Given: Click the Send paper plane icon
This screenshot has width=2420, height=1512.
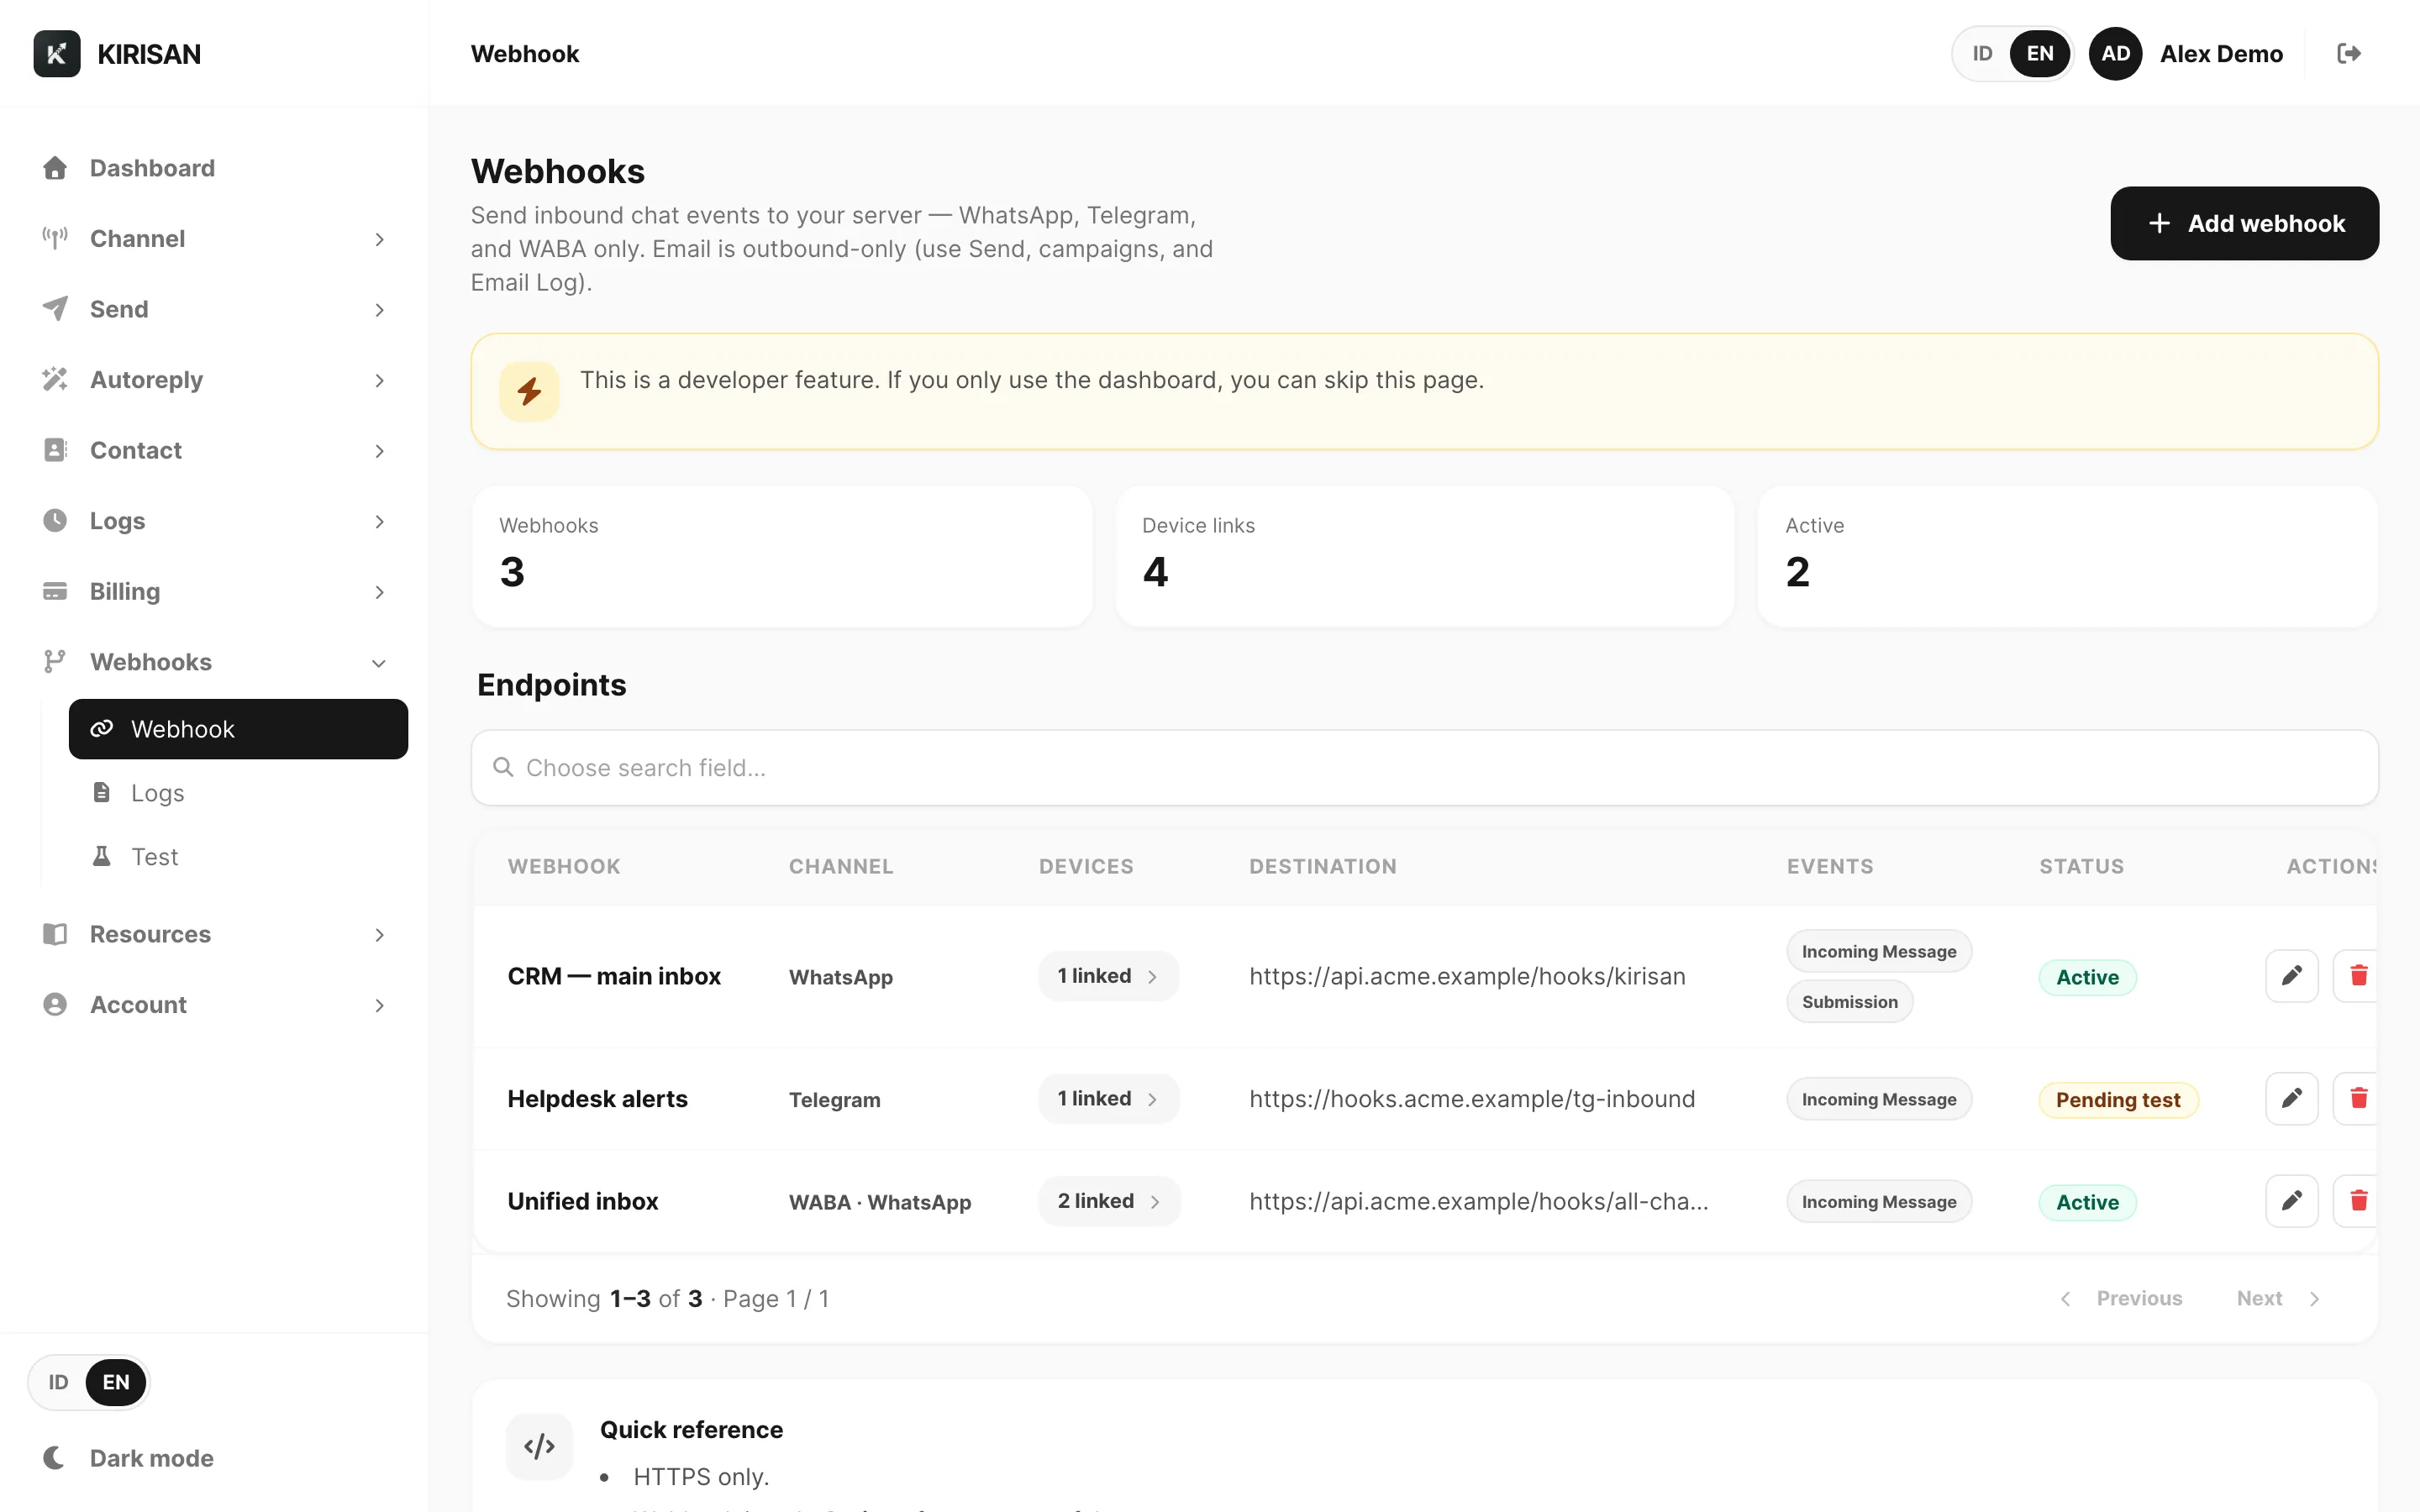Looking at the screenshot, I should point(55,309).
